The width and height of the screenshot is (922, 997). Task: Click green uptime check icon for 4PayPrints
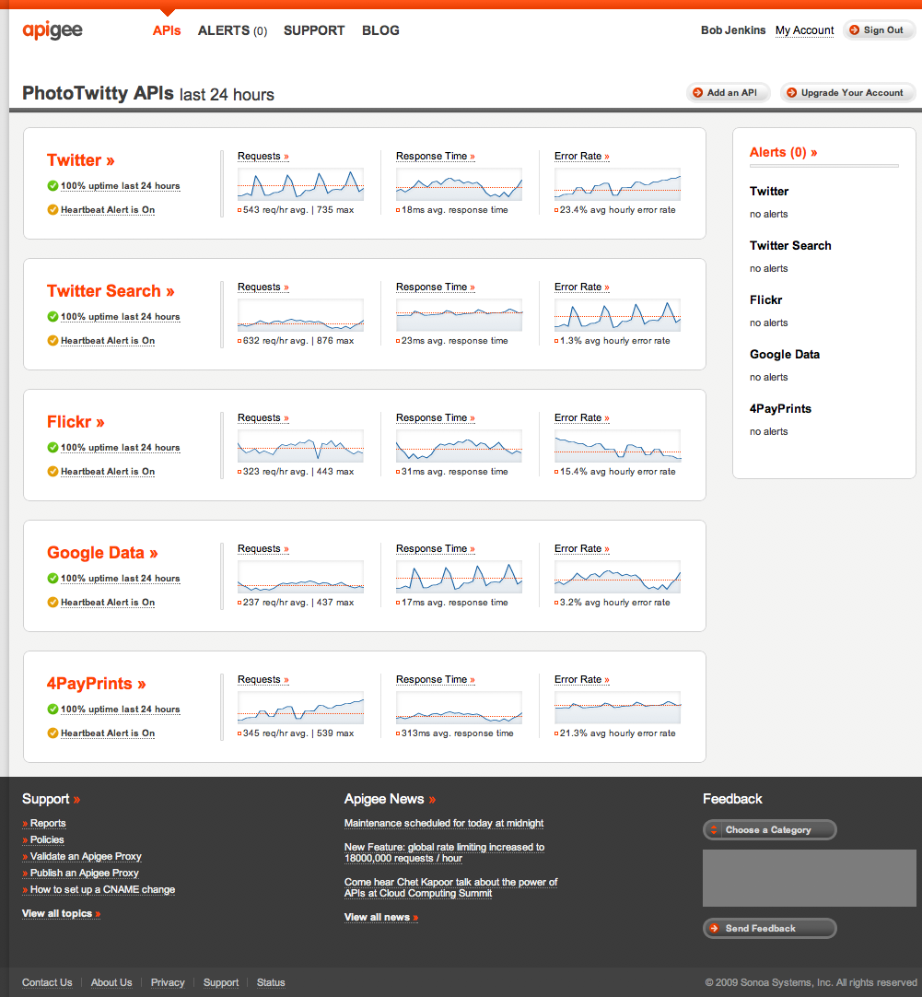[x=53, y=709]
